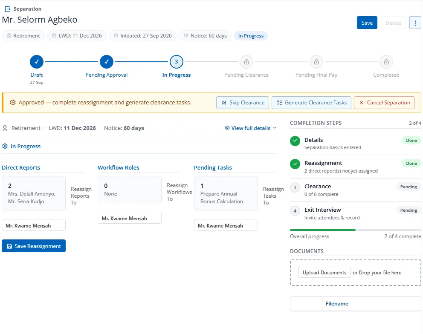Viewport: 423px width, 334px height.
Task: Click the Save button
Action: [367, 23]
